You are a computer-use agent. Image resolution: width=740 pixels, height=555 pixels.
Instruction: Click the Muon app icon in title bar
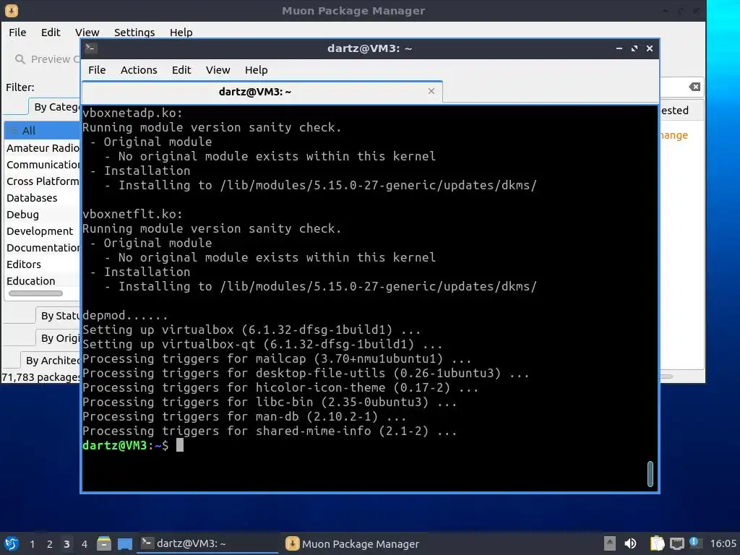coord(12,10)
